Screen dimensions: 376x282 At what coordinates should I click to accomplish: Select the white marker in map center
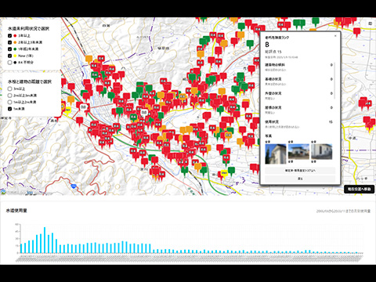pyautogui.click(x=144, y=113)
